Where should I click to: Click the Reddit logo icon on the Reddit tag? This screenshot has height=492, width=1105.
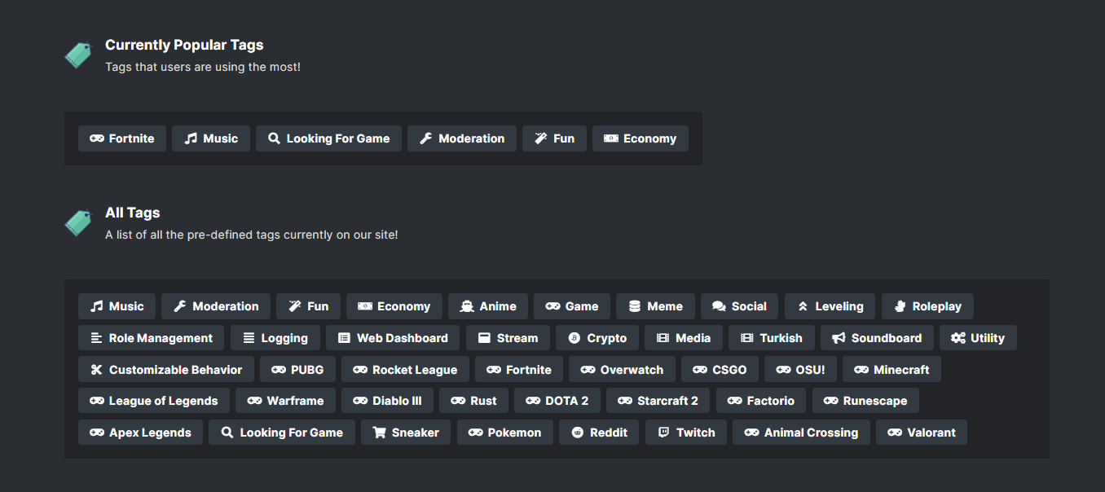(577, 433)
